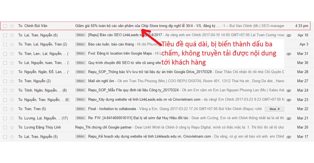
Task: Click the attachment paperclip on the Mar 21 email
Action: [289, 118]
